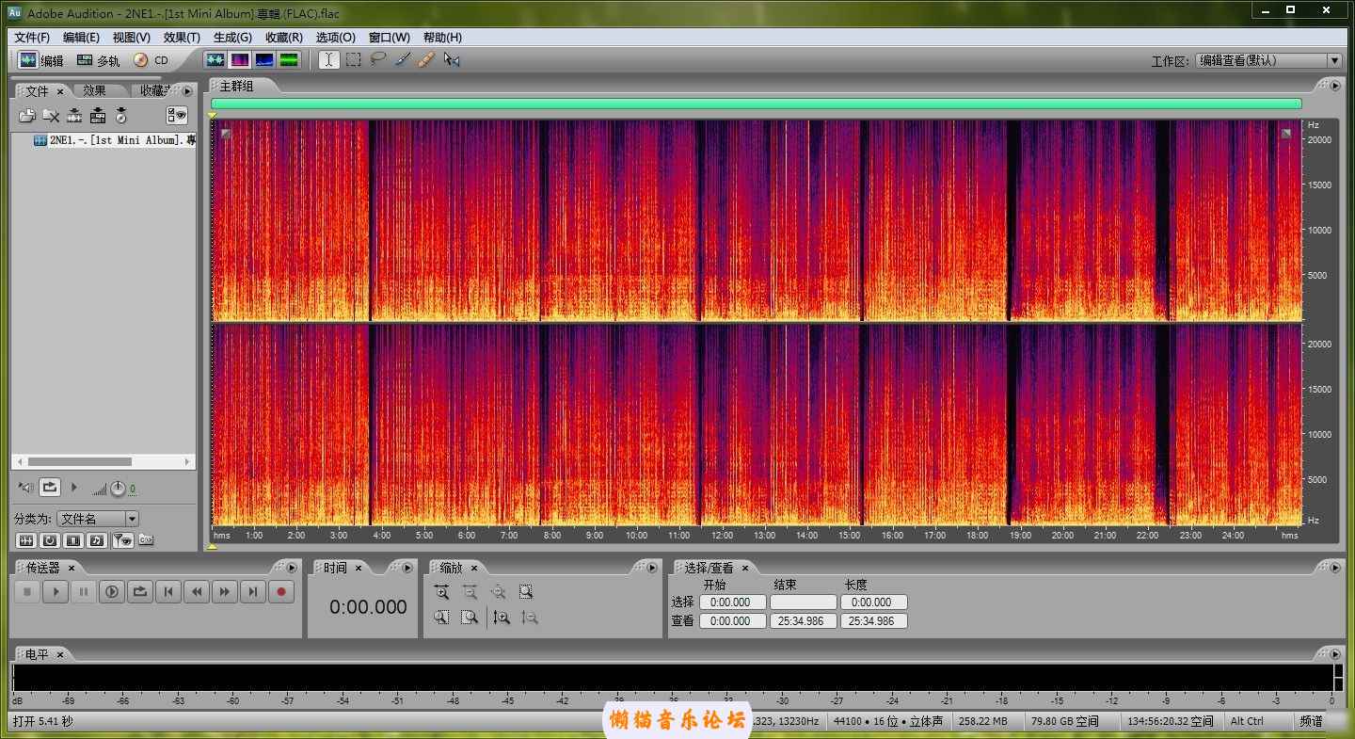Switch to Edit view (编辑) button
The width and height of the screenshot is (1355, 739).
[x=41, y=60]
